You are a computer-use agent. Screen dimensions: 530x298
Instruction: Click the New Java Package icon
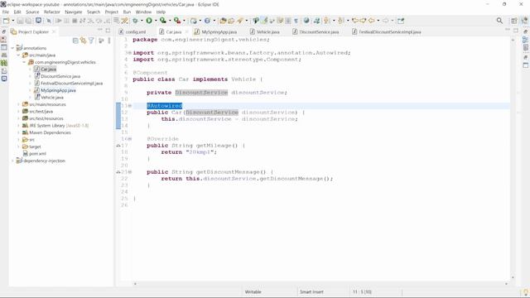pos(193,21)
